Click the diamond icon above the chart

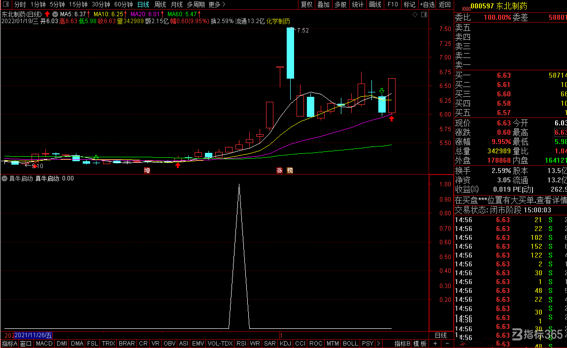[x=415, y=14]
